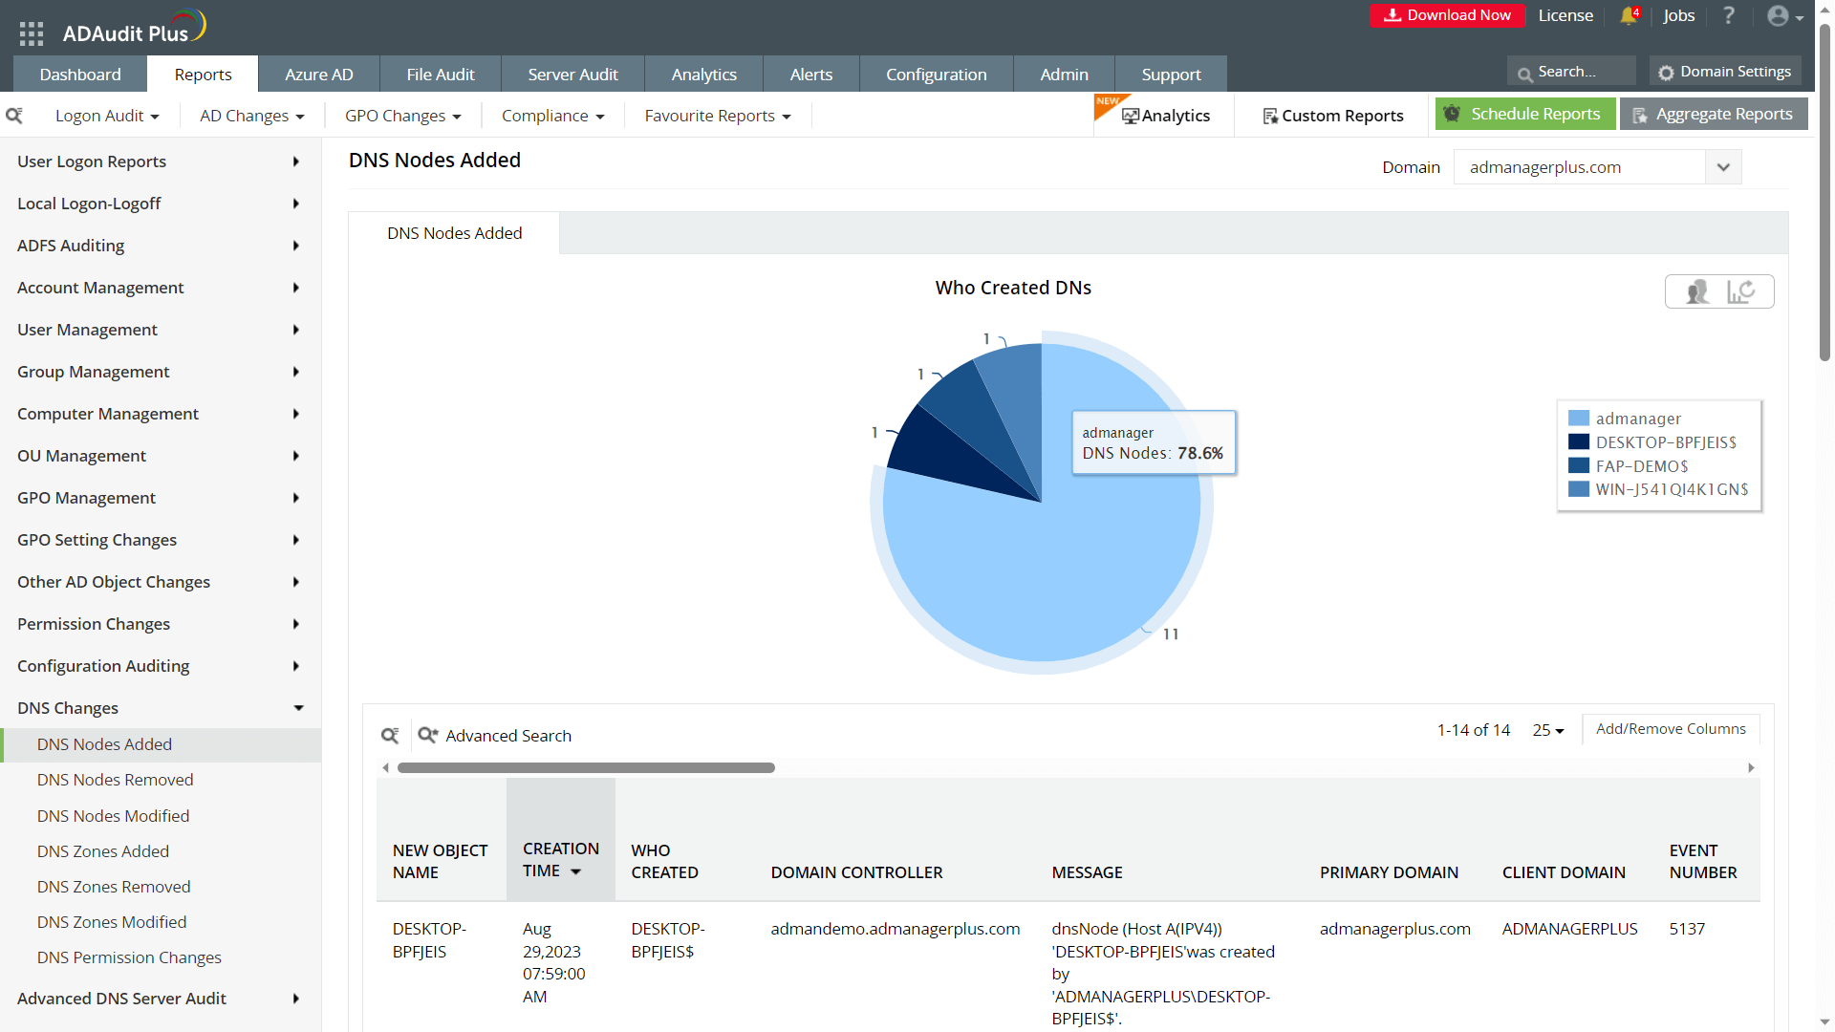Toggle the FAP-DEMO$ legend entry

pyautogui.click(x=1641, y=466)
